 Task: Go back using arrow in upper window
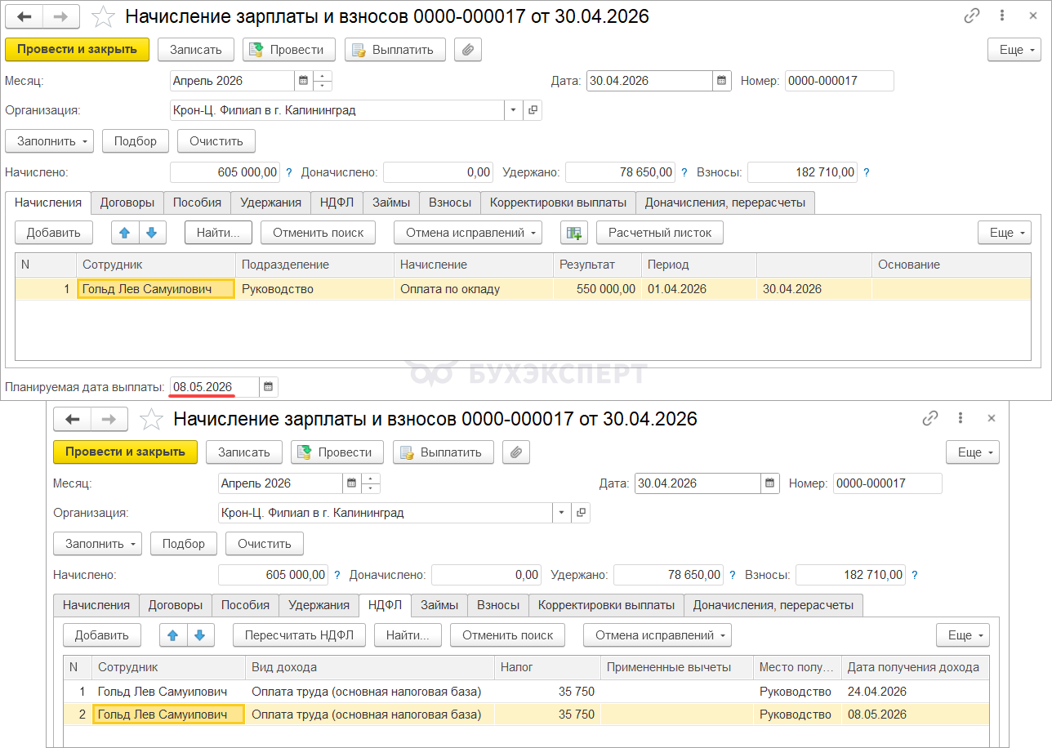24,16
